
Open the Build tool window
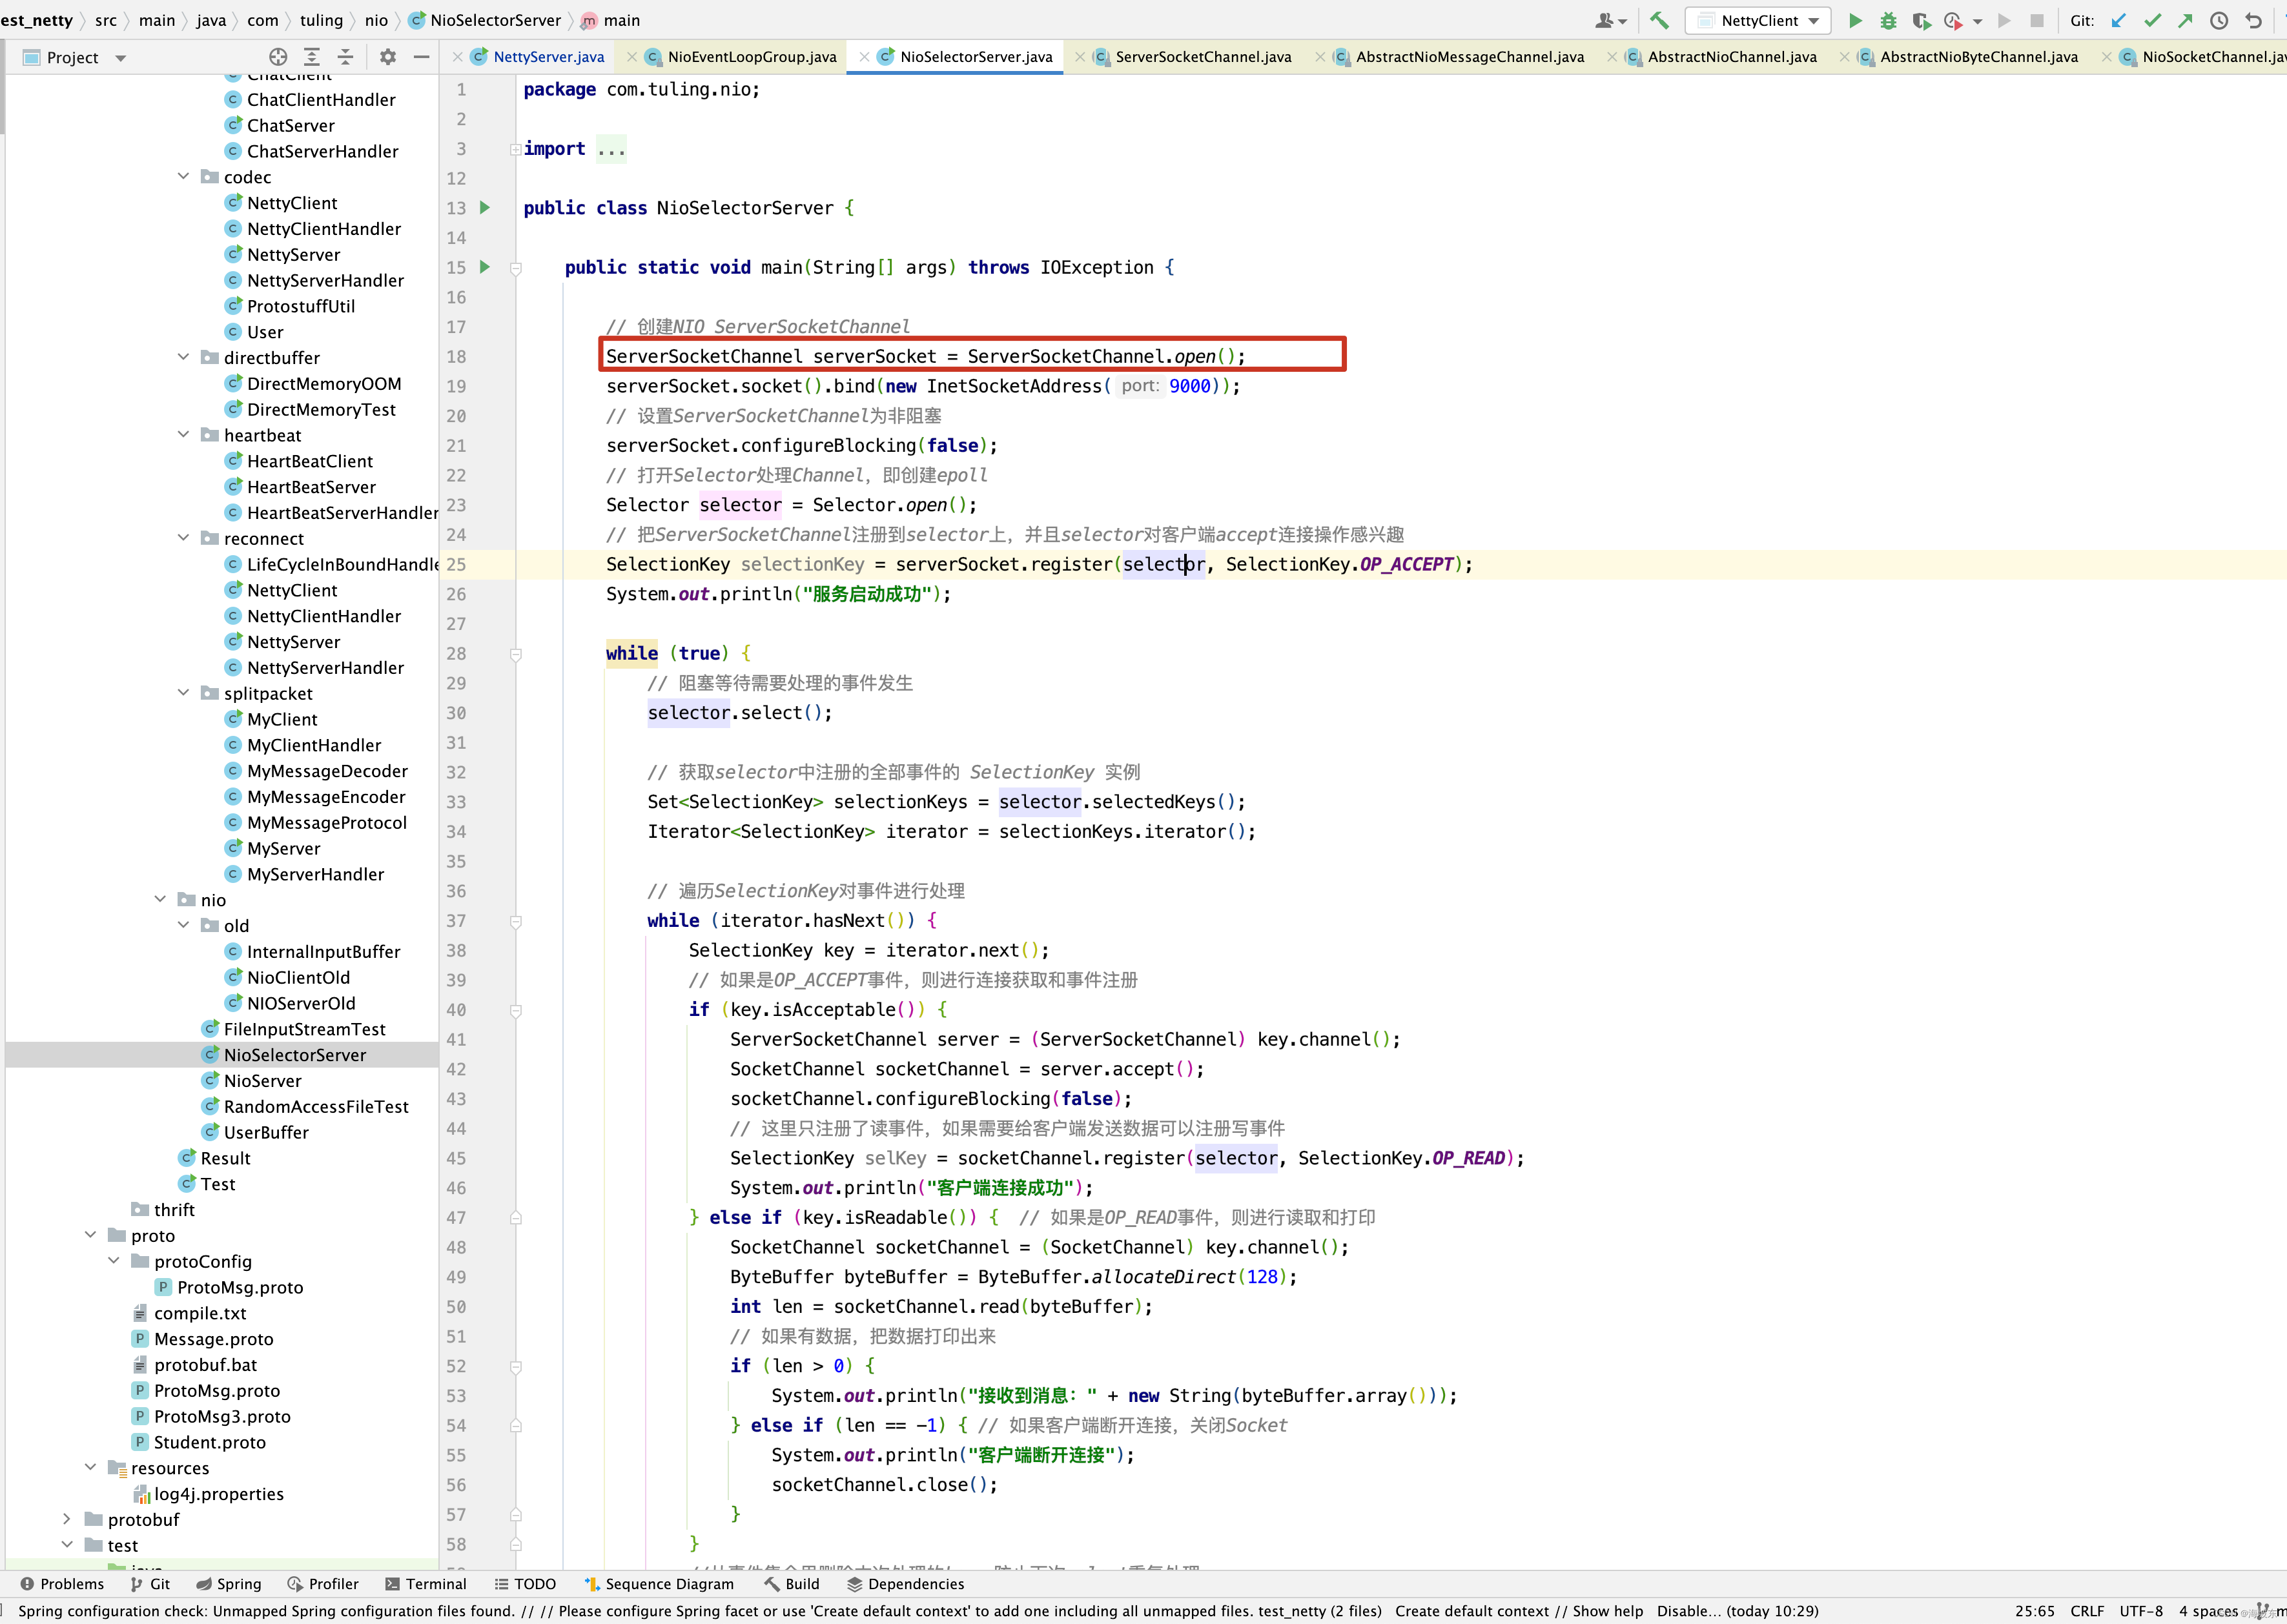[x=792, y=1584]
